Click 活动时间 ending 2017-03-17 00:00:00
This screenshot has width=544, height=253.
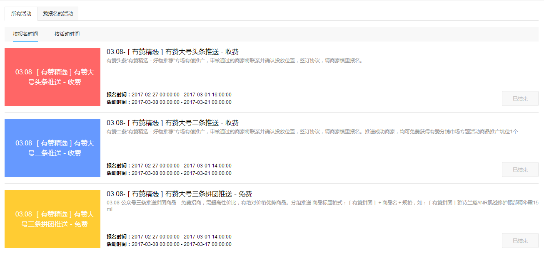coord(169,244)
